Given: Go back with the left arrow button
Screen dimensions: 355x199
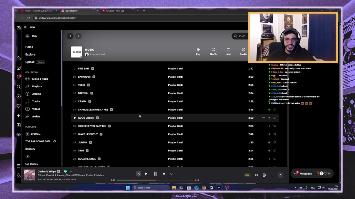Looking at the screenshot, I should pos(70,36).
